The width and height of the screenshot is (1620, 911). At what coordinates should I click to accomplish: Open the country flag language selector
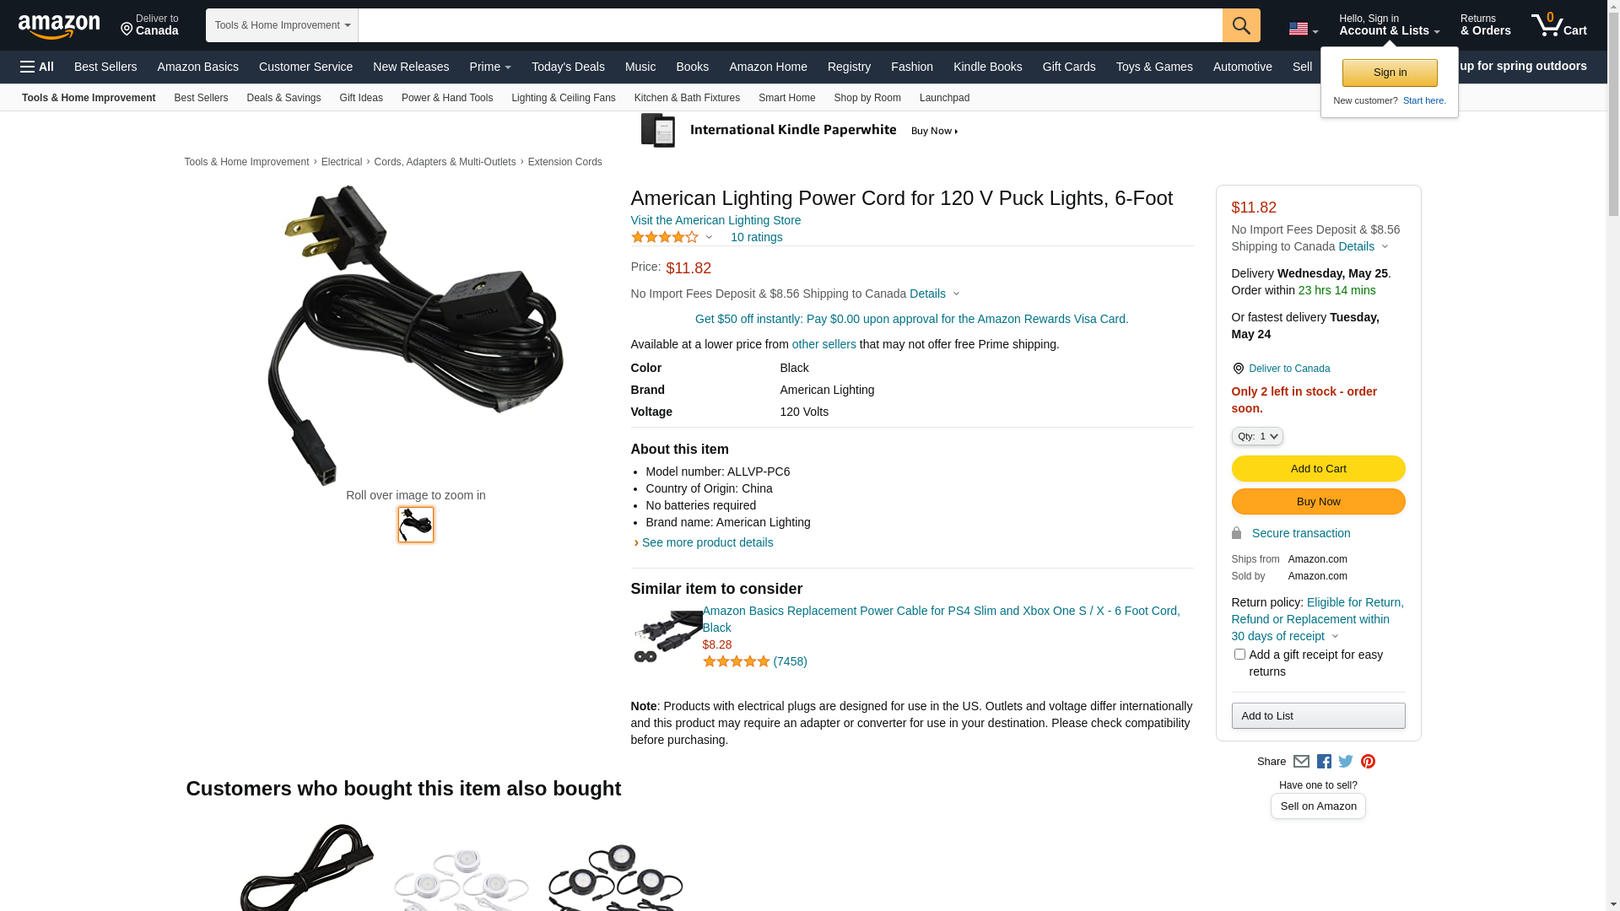point(1303,30)
